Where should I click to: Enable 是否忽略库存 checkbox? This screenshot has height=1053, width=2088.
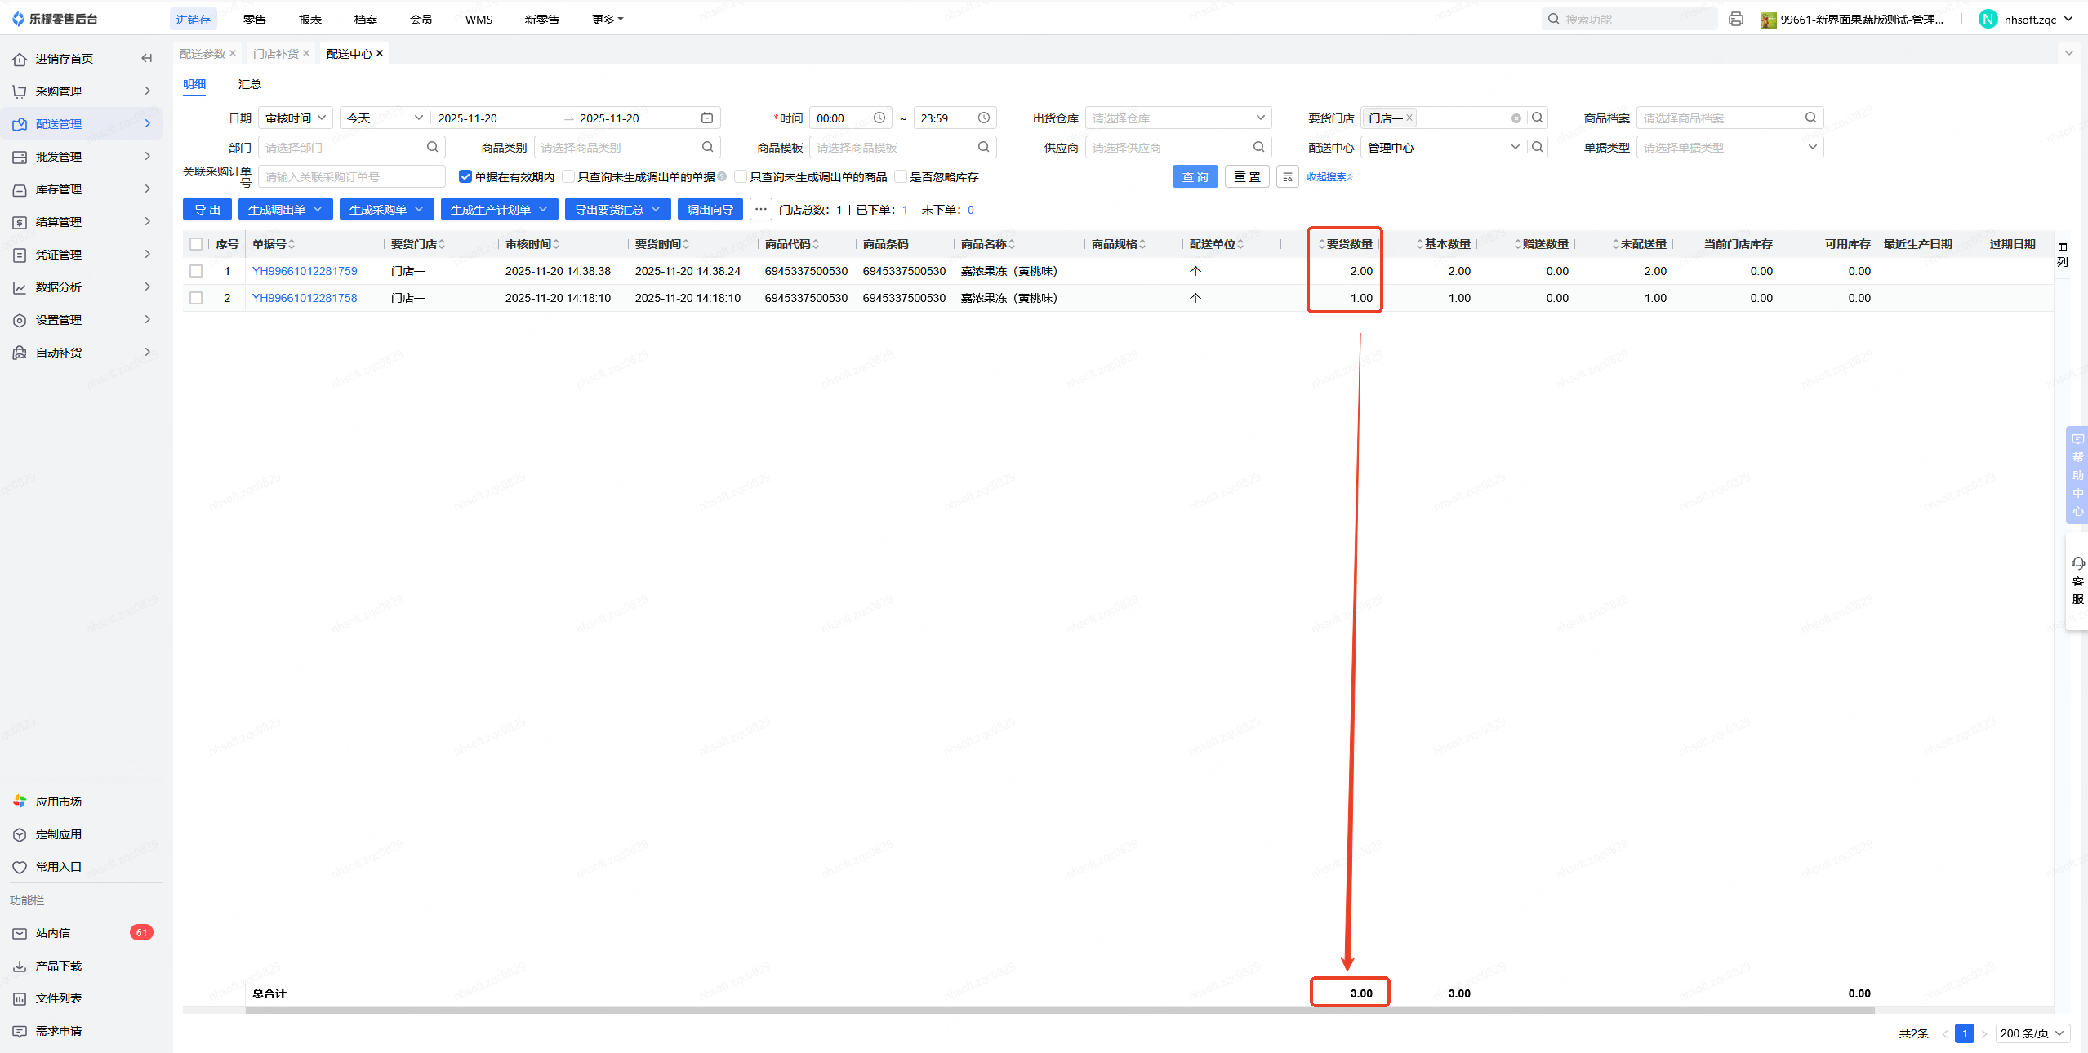902,176
